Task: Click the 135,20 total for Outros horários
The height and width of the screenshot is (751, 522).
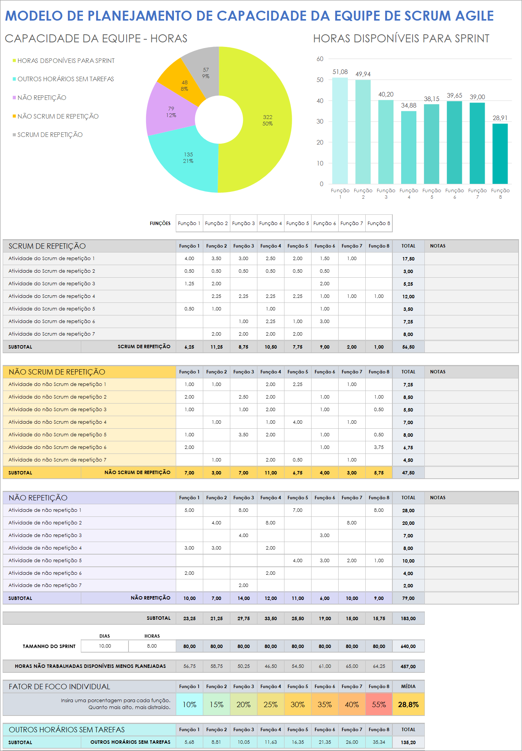Action: (408, 743)
